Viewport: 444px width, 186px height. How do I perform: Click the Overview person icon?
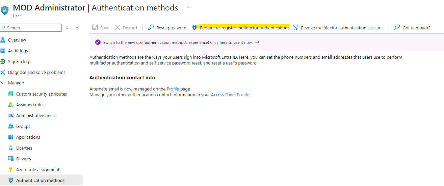click(x=3, y=40)
